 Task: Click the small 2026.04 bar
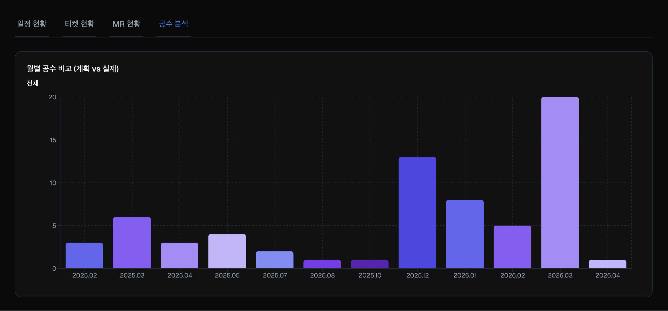tap(607, 264)
